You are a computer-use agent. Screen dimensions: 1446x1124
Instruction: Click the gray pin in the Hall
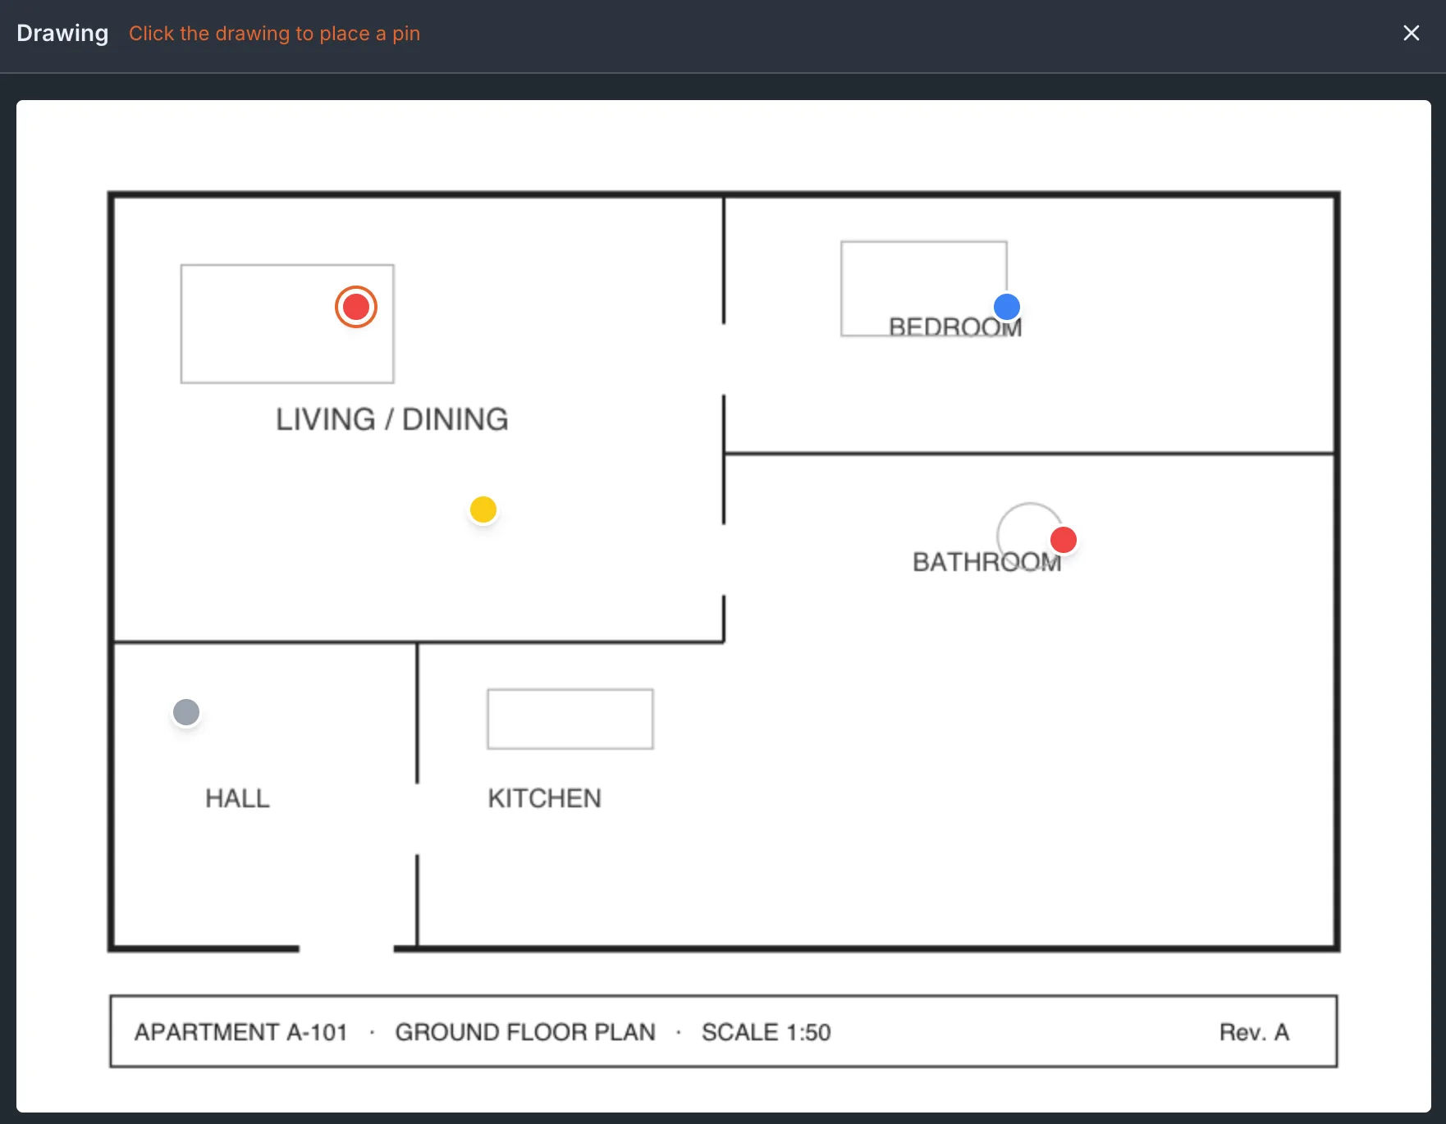pos(186,712)
